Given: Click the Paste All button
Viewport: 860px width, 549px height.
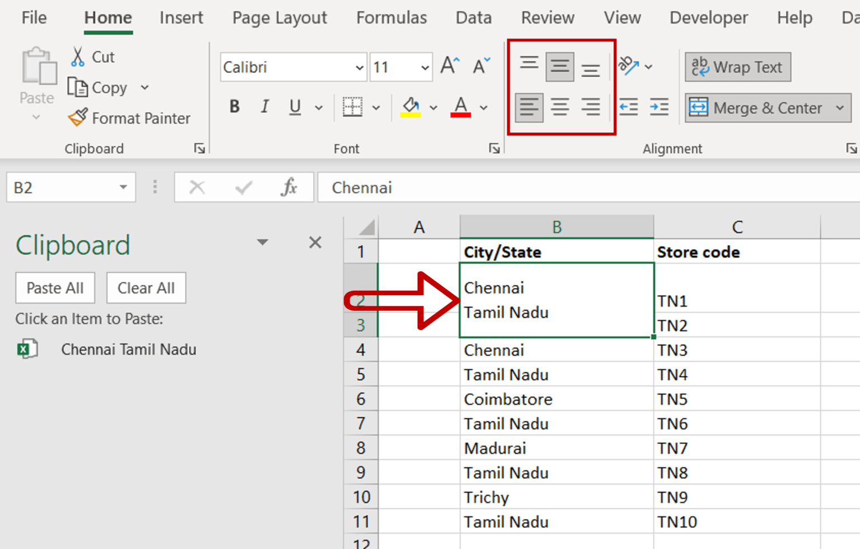Looking at the screenshot, I should click(x=55, y=287).
